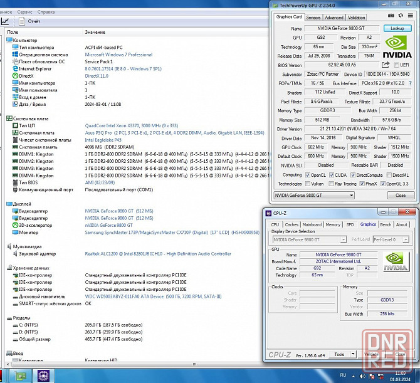This screenshot has height=383, width=420.
Task: Toggle the UEFI checkbox in GPU-Z
Action: (396, 65)
